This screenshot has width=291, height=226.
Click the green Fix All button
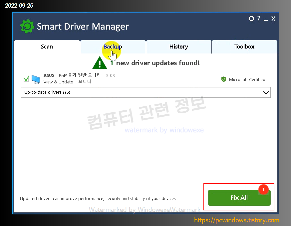click(239, 198)
